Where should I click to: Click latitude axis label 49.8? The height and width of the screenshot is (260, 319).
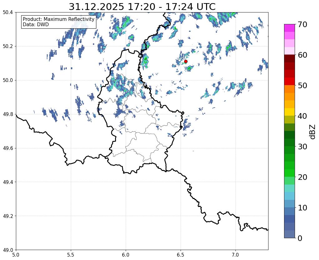tap(8, 114)
